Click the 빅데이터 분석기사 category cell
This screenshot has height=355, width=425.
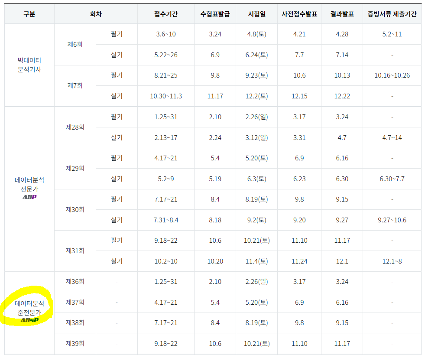tap(29, 65)
